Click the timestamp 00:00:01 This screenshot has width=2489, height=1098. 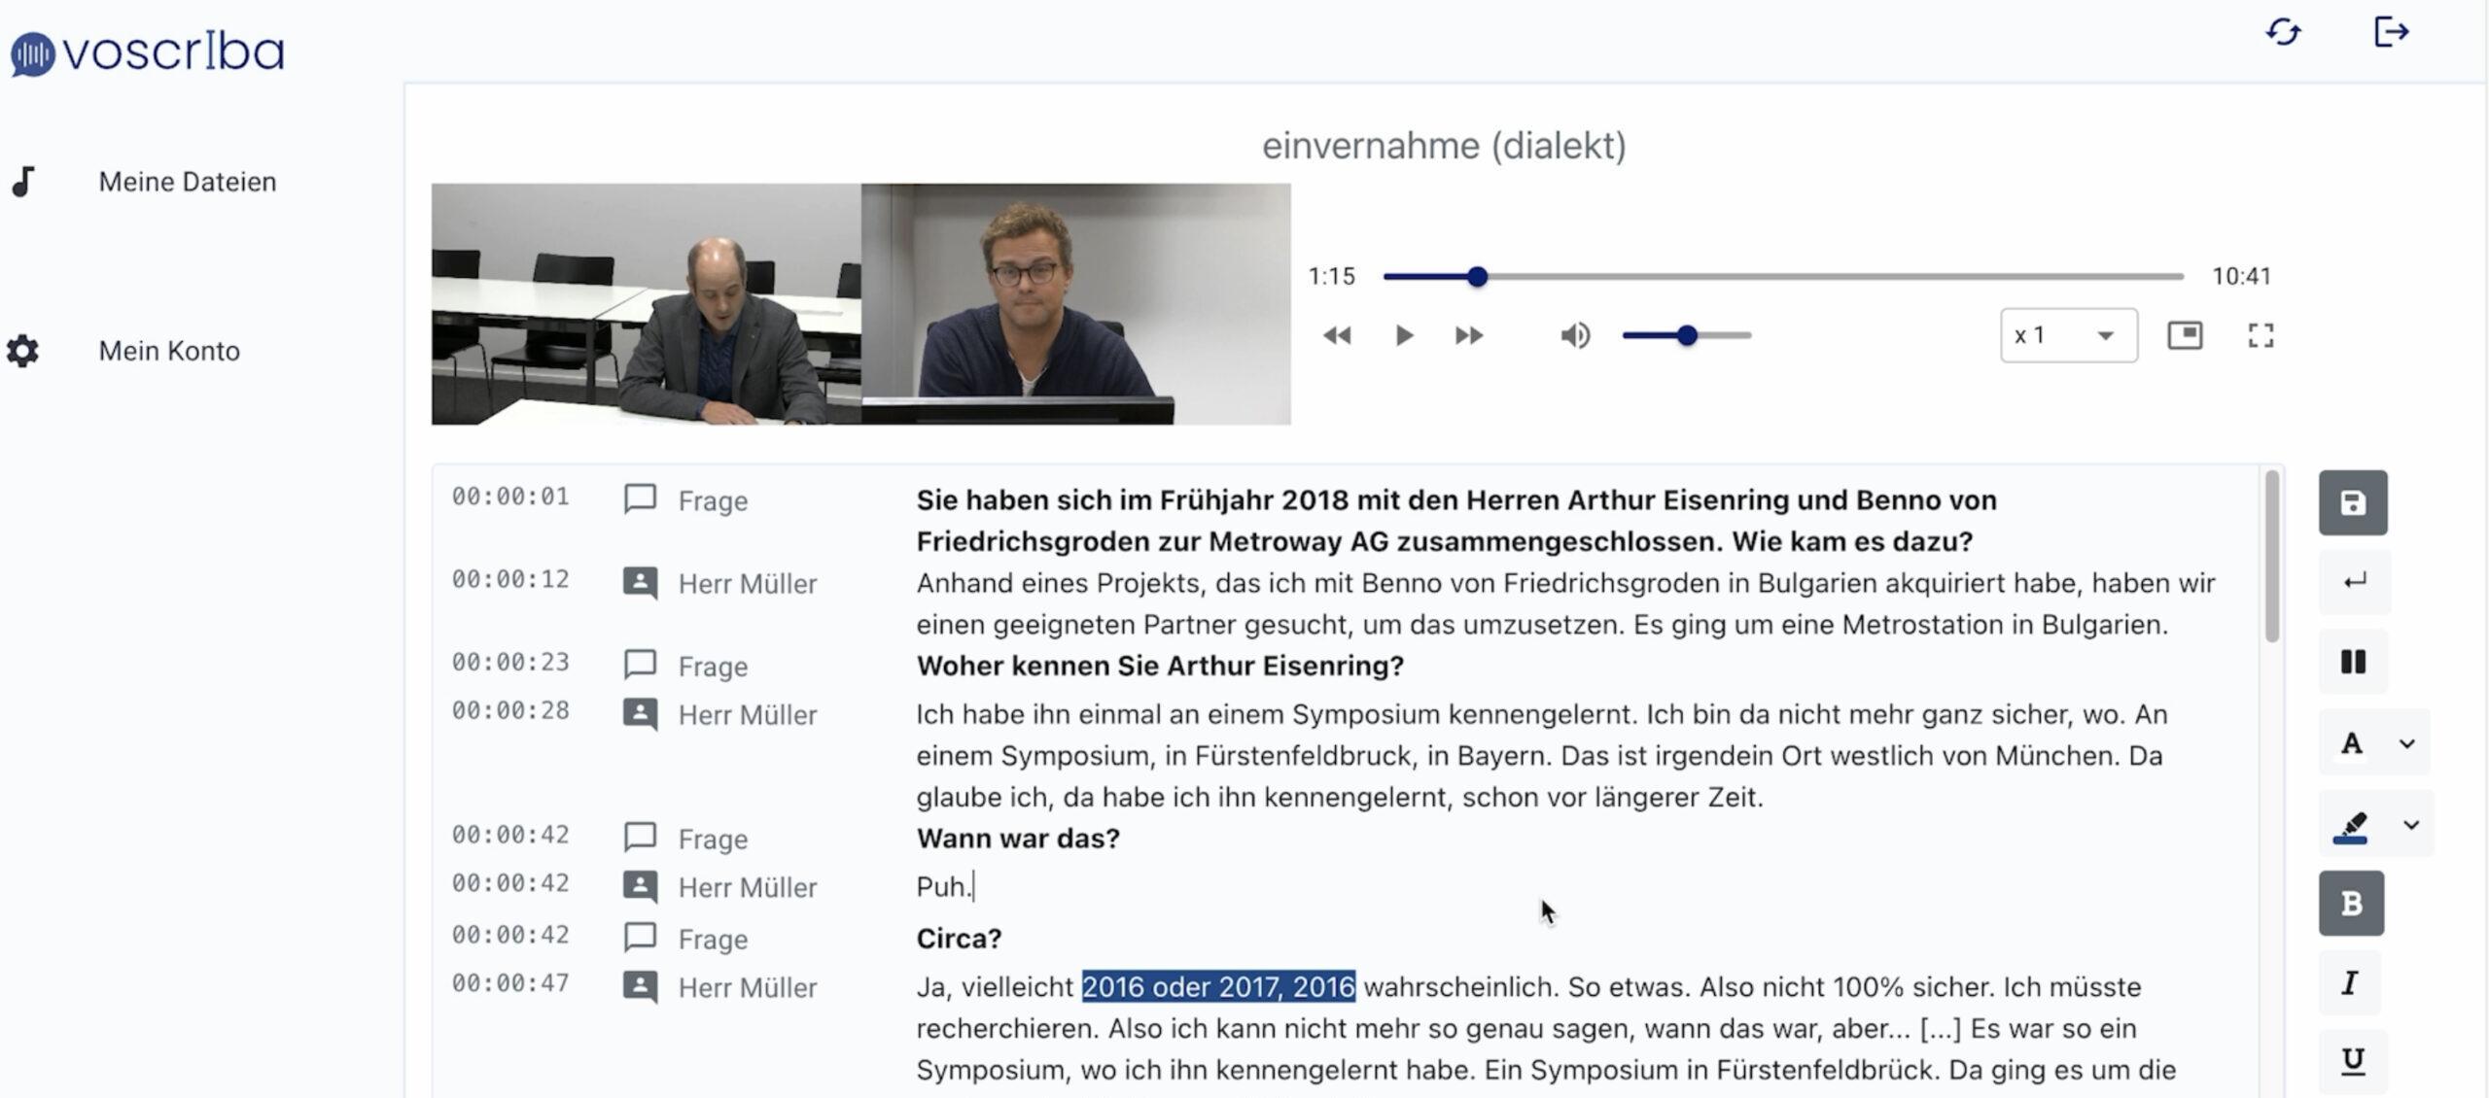pos(510,497)
